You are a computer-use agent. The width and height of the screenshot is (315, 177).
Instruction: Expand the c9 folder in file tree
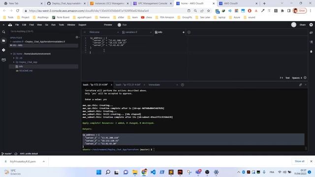14,58
